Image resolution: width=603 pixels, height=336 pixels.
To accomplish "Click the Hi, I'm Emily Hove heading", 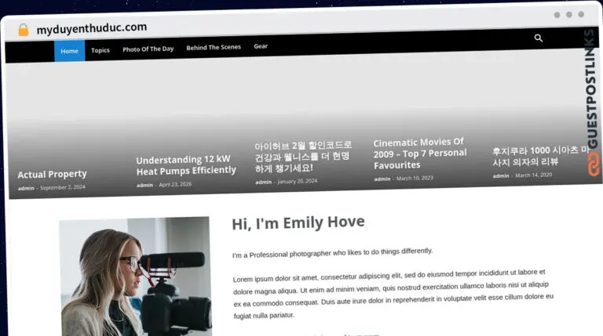I will [x=298, y=222].
